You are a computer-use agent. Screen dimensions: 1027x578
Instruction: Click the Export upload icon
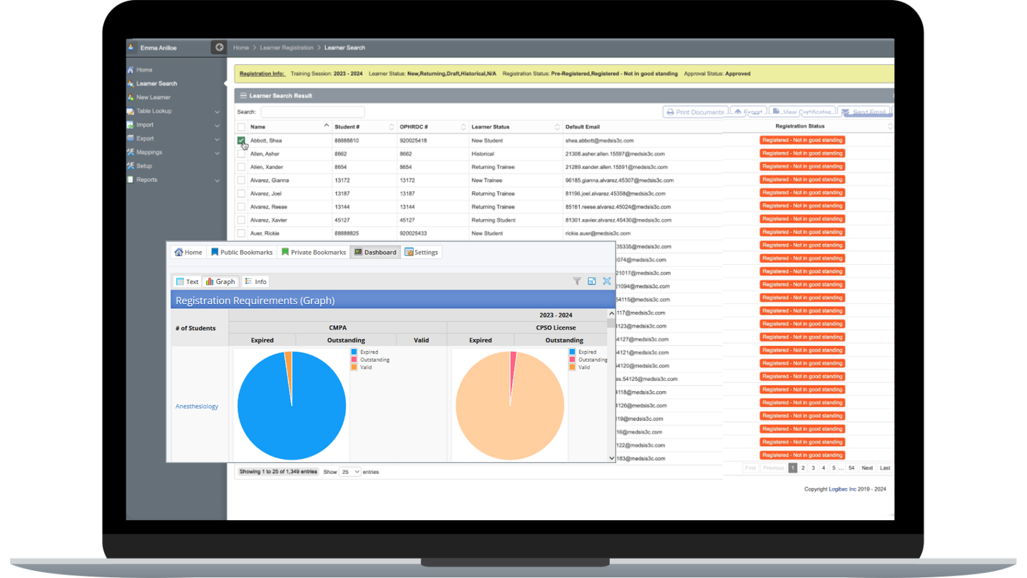[738, 111]
